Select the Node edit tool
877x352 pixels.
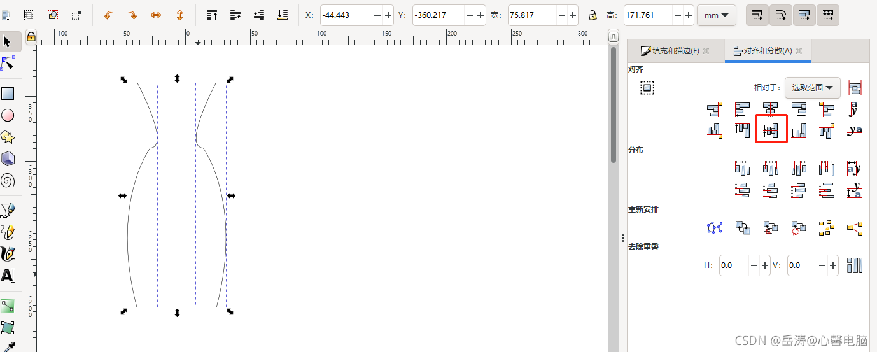click(8, 63)
